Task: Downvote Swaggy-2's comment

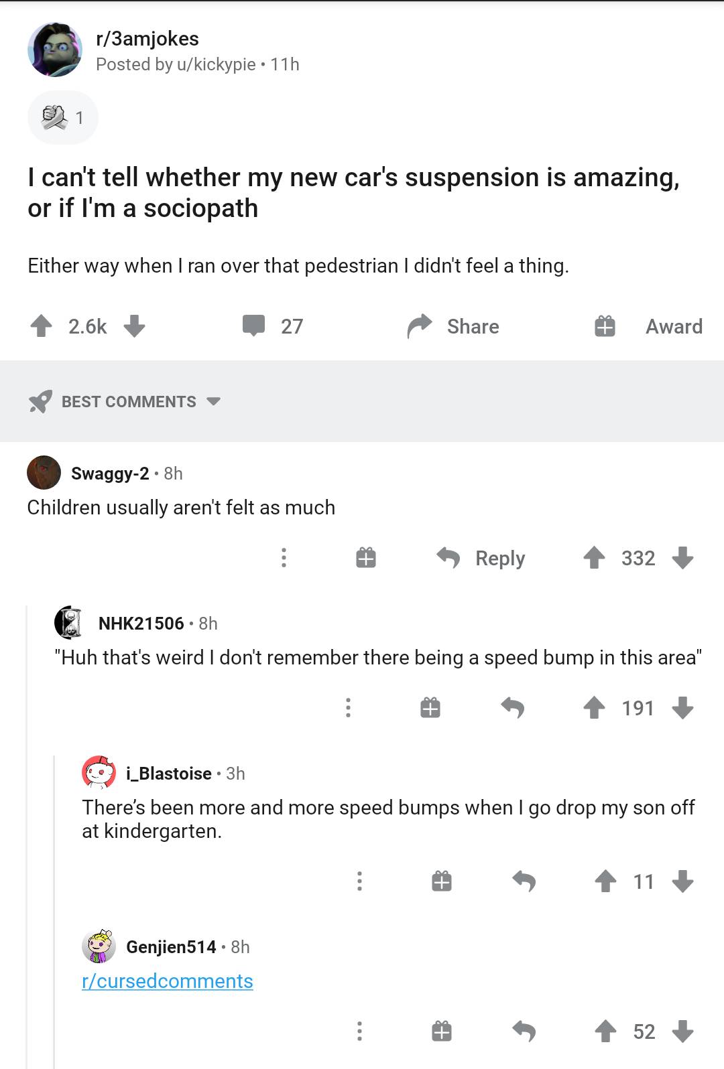Action: (x=682, y=558)
